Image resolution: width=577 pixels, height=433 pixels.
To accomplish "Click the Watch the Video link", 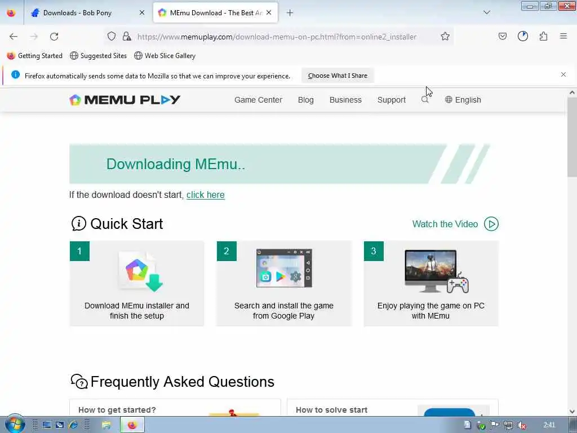I will (x=445, y=224).
